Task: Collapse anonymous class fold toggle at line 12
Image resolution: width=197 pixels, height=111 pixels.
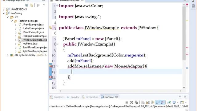Action: click(x=57, y=66)
